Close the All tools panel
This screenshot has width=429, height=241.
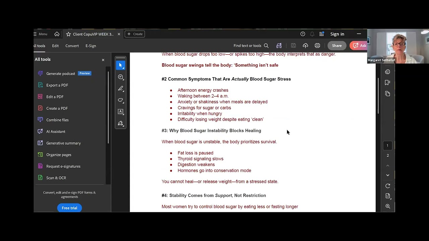coord(103,60)
